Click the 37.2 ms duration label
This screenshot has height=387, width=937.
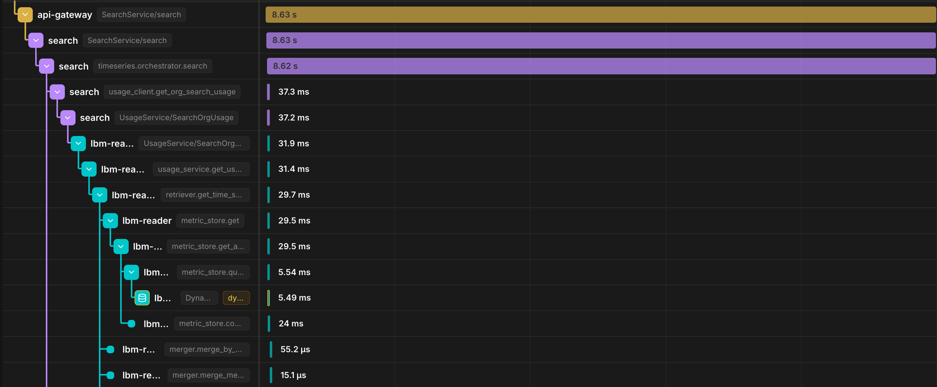tap(294, 118)
